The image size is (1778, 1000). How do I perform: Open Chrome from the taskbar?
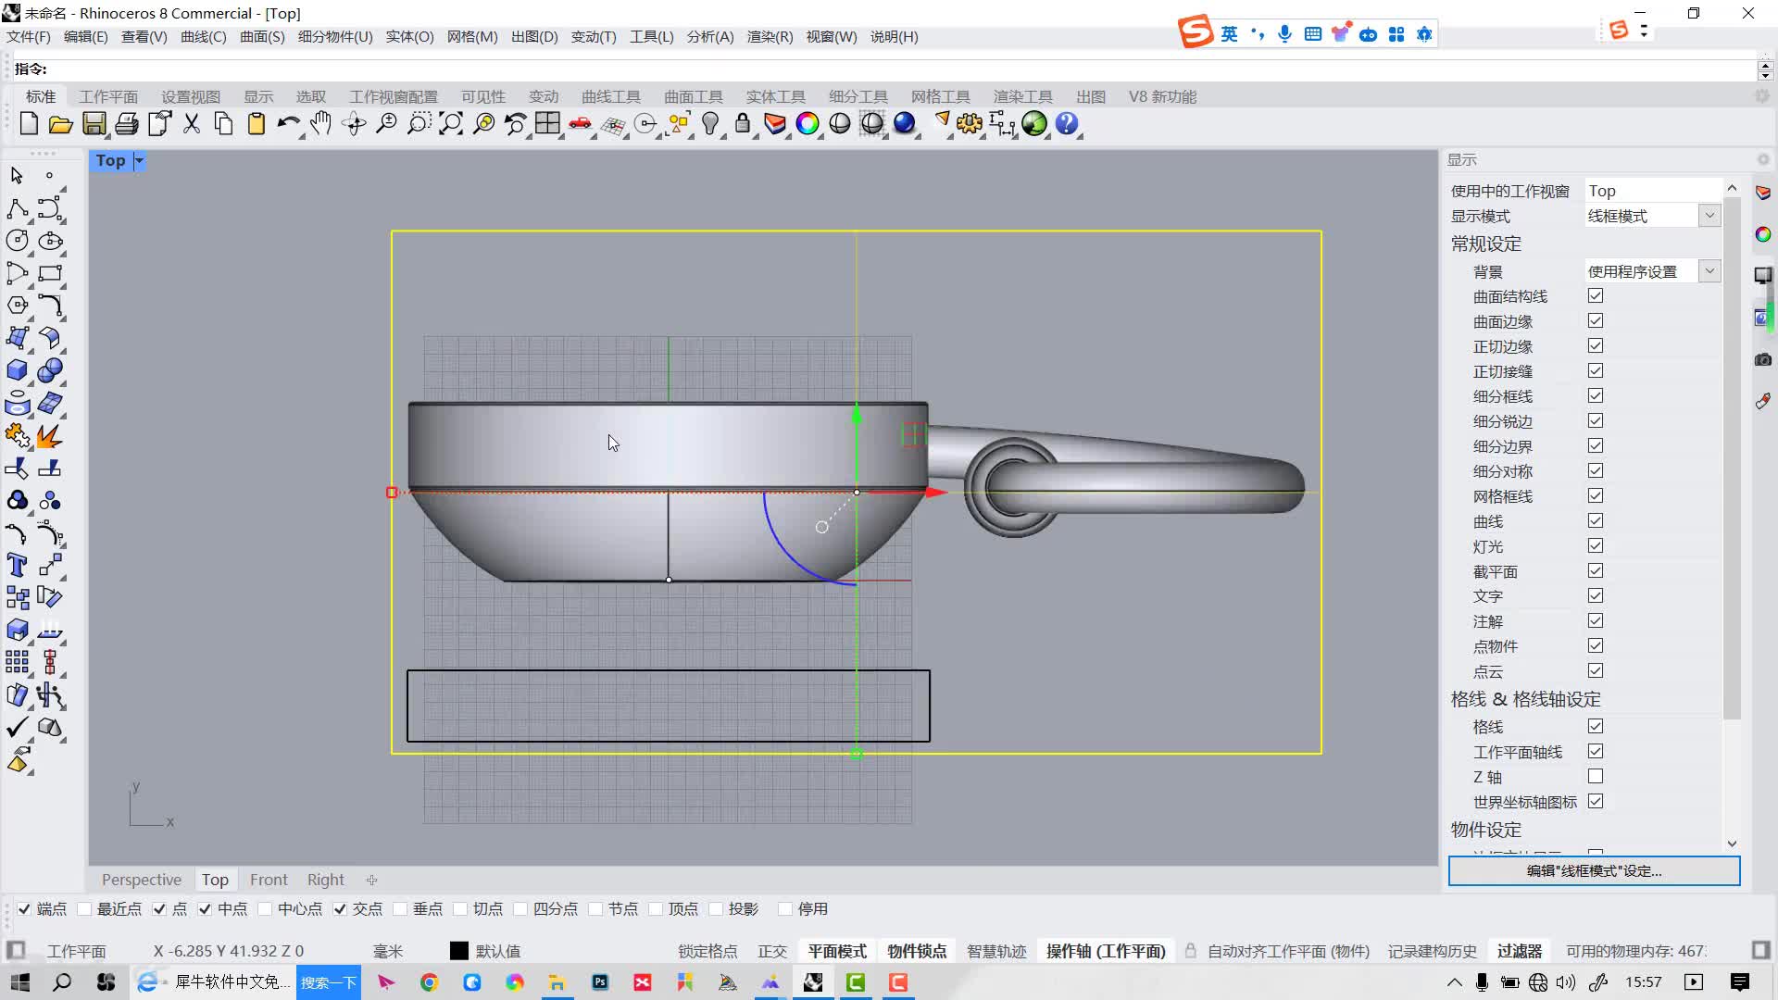point(429,982)
